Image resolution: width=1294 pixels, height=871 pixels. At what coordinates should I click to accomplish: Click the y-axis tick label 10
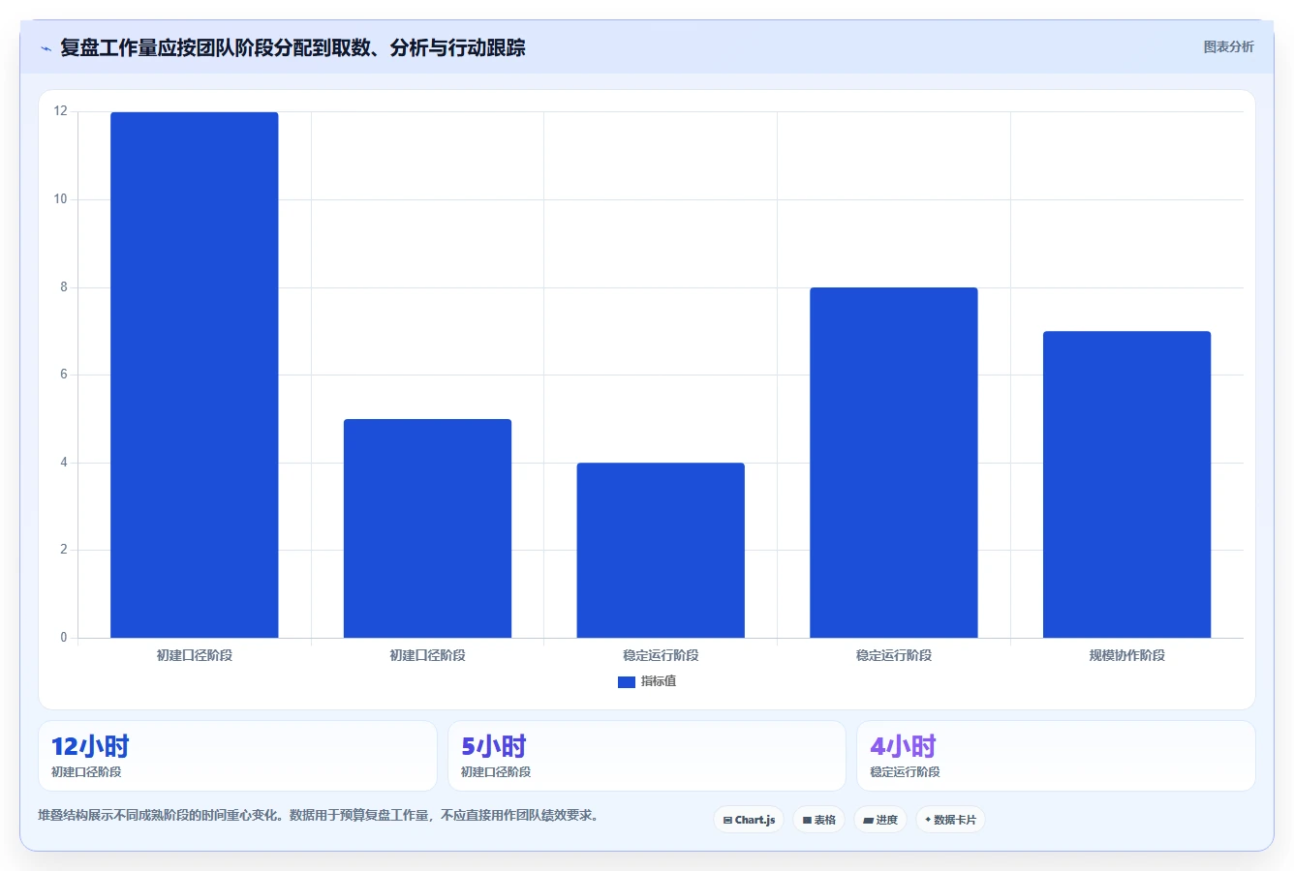tap(61, 199)
